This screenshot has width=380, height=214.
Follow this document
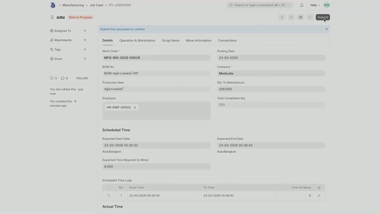click(x=82, y=78)
